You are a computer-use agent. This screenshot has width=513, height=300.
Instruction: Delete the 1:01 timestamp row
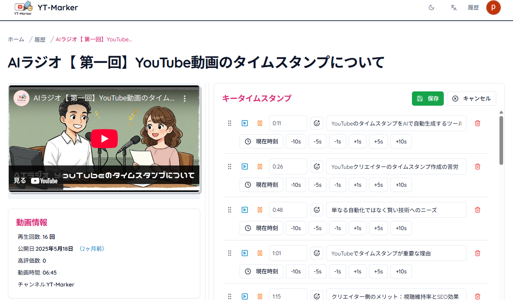click(478, 253)
